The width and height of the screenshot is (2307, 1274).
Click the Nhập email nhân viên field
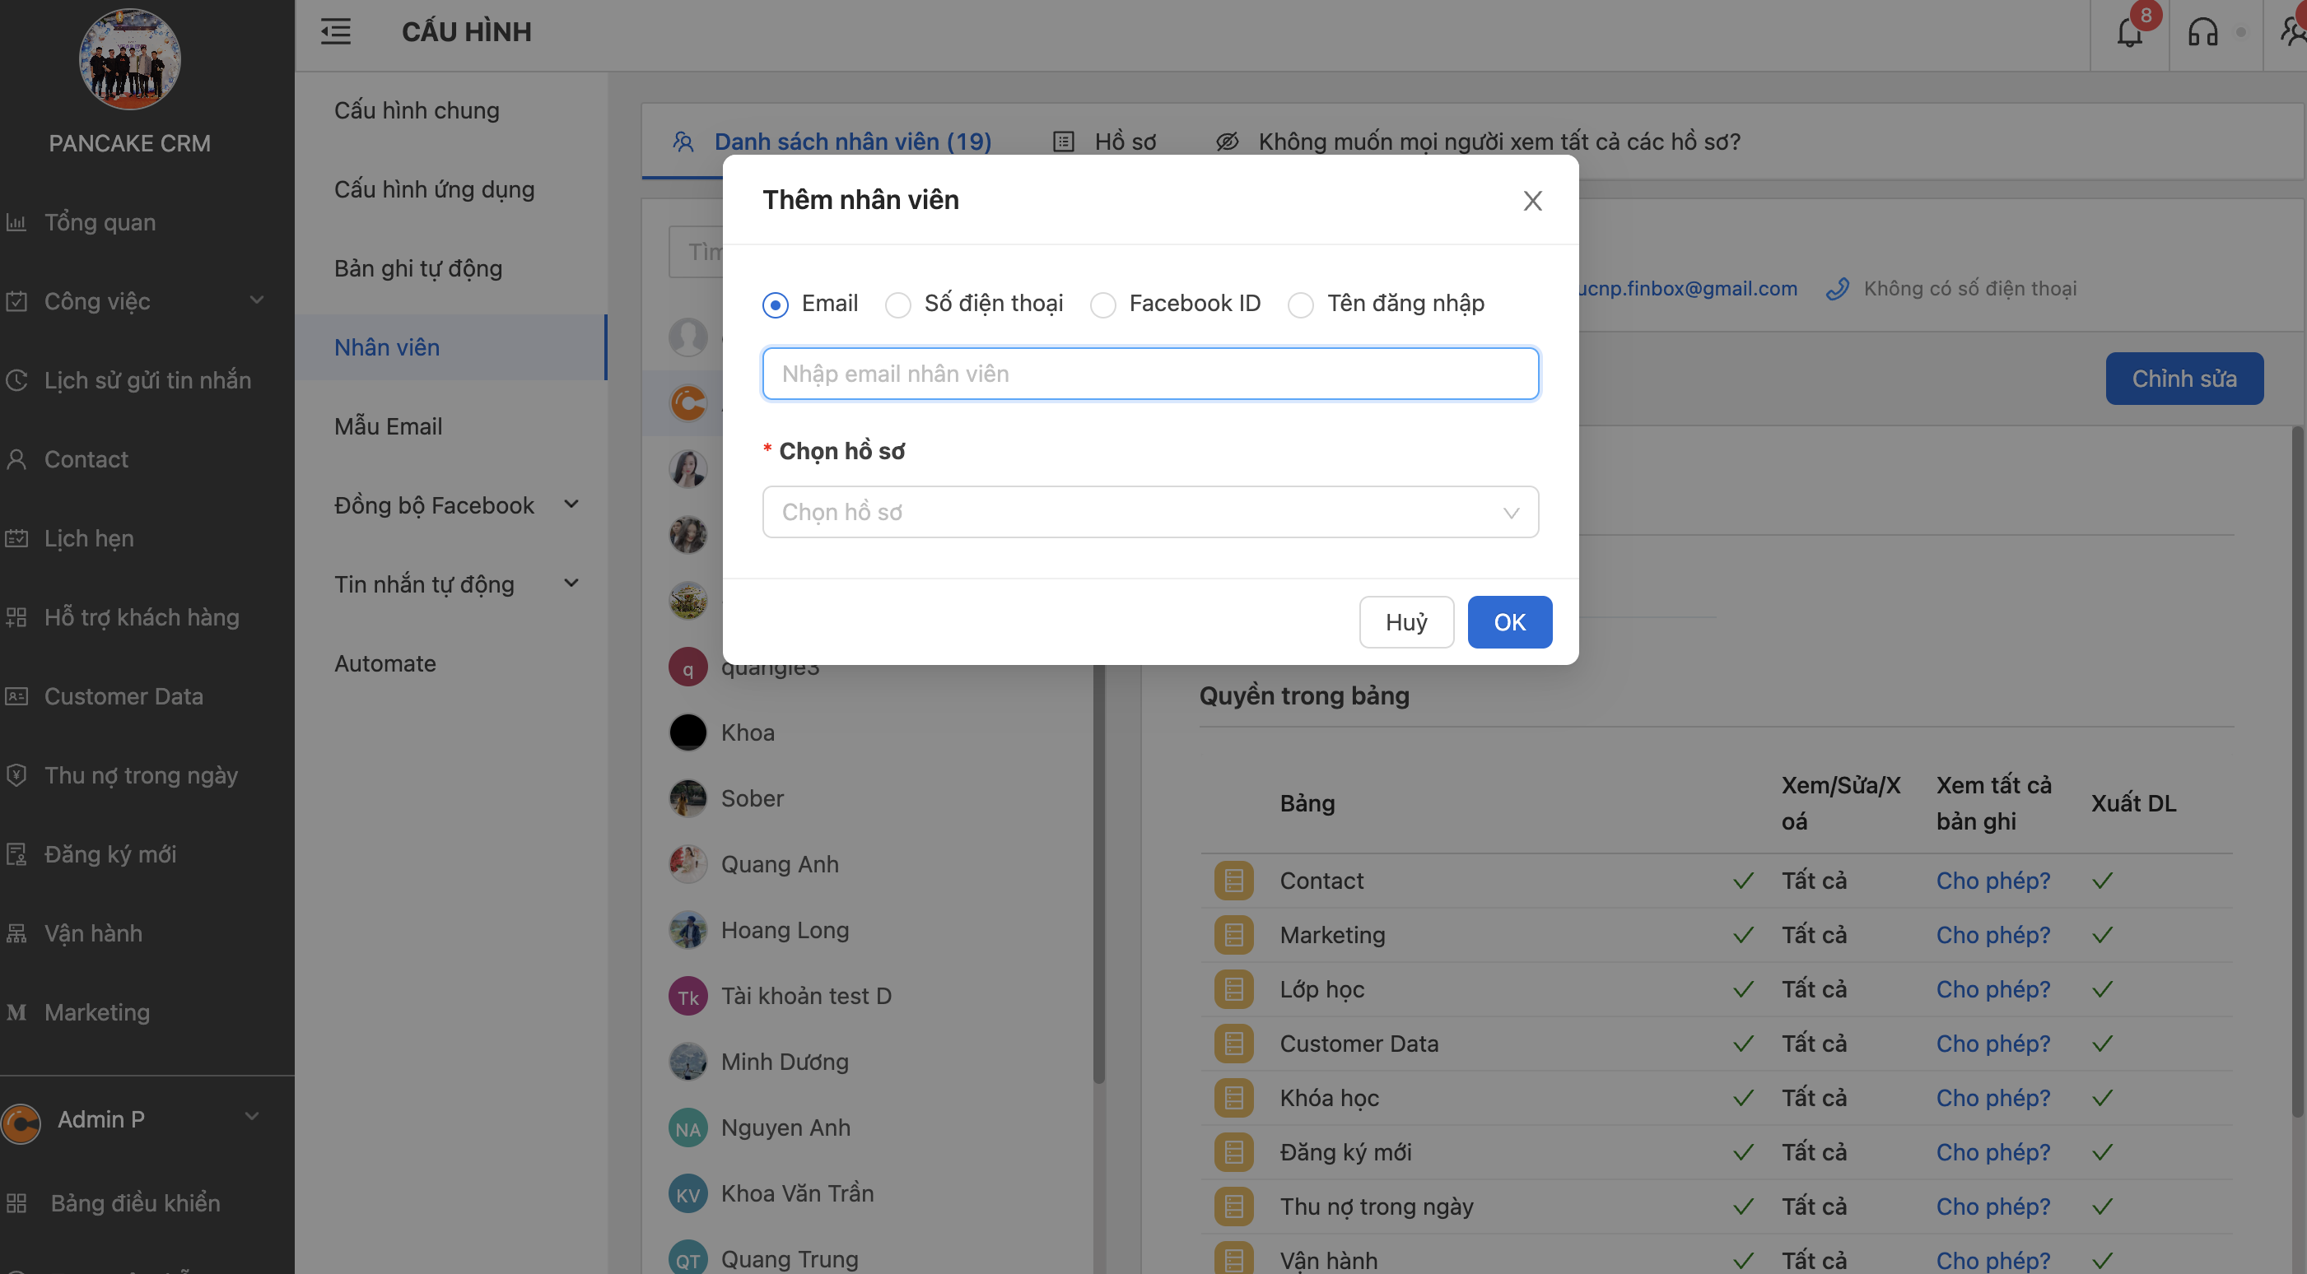click(1150, 374)
